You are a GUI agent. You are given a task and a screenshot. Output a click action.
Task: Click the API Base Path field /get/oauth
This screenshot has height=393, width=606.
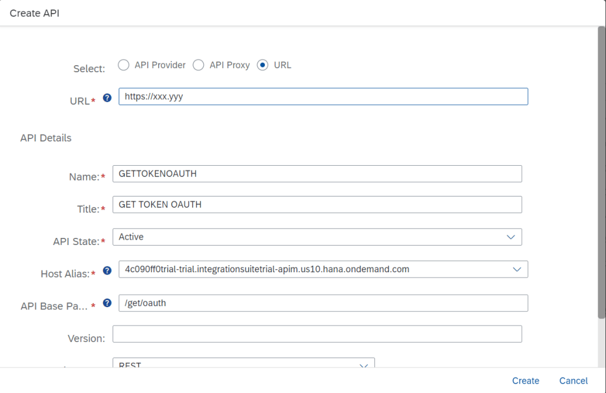(323, 303)
